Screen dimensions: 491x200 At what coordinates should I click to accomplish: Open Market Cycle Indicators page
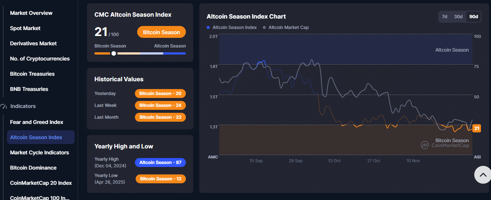(39, 153)
